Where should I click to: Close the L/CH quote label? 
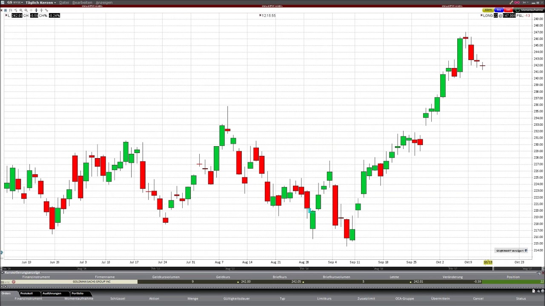pyautogui.click(x=6, y=15)
